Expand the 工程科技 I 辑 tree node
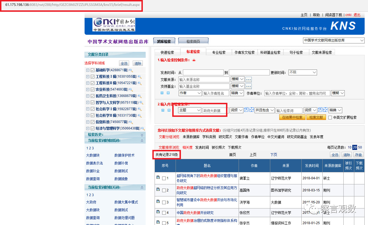Viewport: 368px width, 225px height. [x=88, y=77]
